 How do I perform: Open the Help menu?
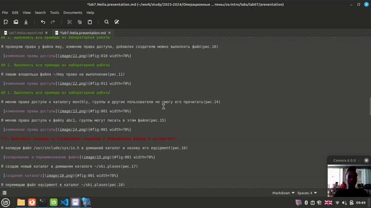[90, 13]
